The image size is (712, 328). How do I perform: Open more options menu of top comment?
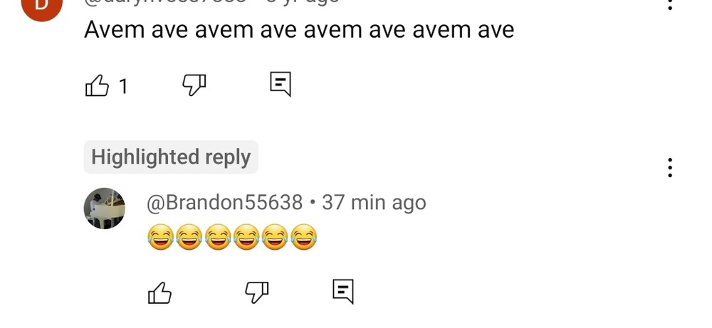tap(670, 4)
